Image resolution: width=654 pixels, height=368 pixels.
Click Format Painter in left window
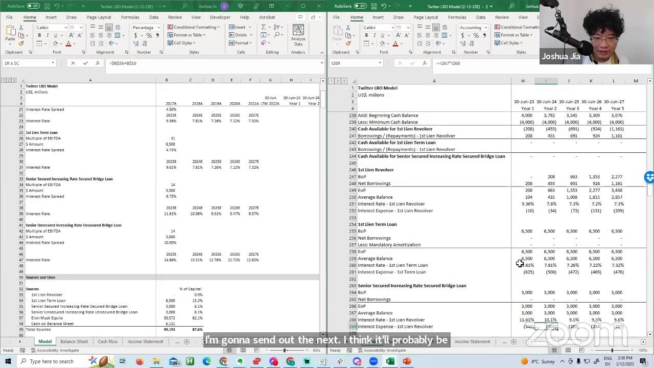tap(21, 43)
